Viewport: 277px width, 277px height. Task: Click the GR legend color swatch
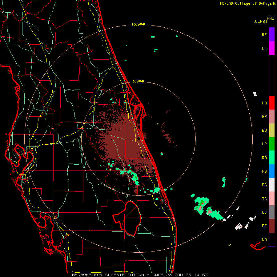272,117
